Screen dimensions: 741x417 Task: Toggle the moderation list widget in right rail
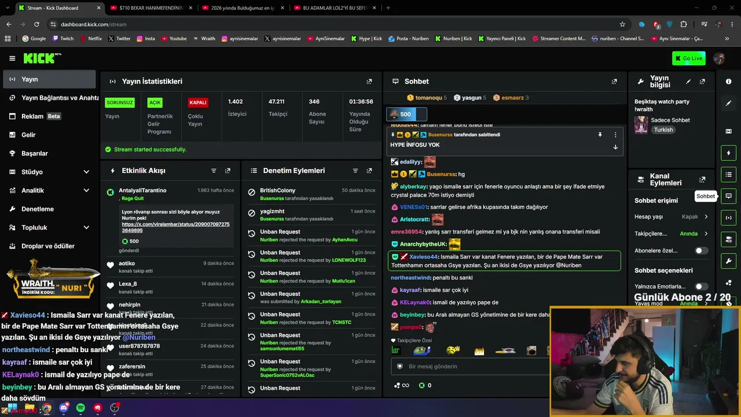(728, 174)
